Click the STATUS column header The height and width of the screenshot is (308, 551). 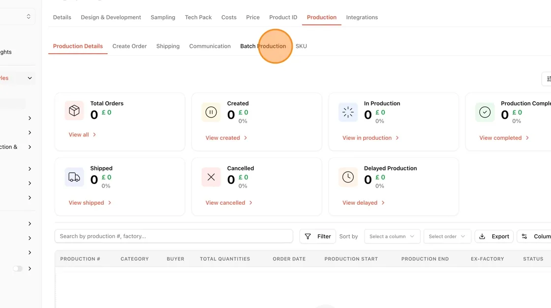point(533,259)
